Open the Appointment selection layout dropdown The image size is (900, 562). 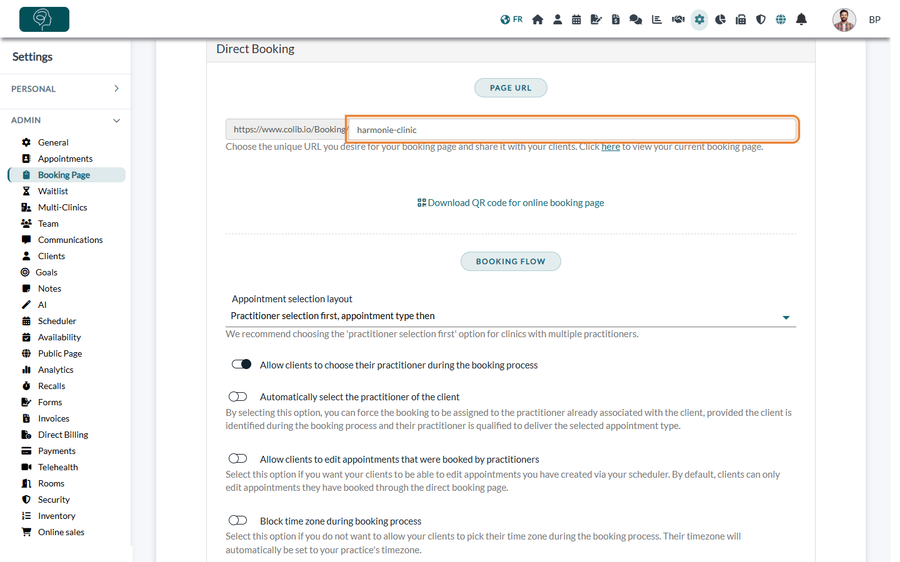tap(511, 317)
